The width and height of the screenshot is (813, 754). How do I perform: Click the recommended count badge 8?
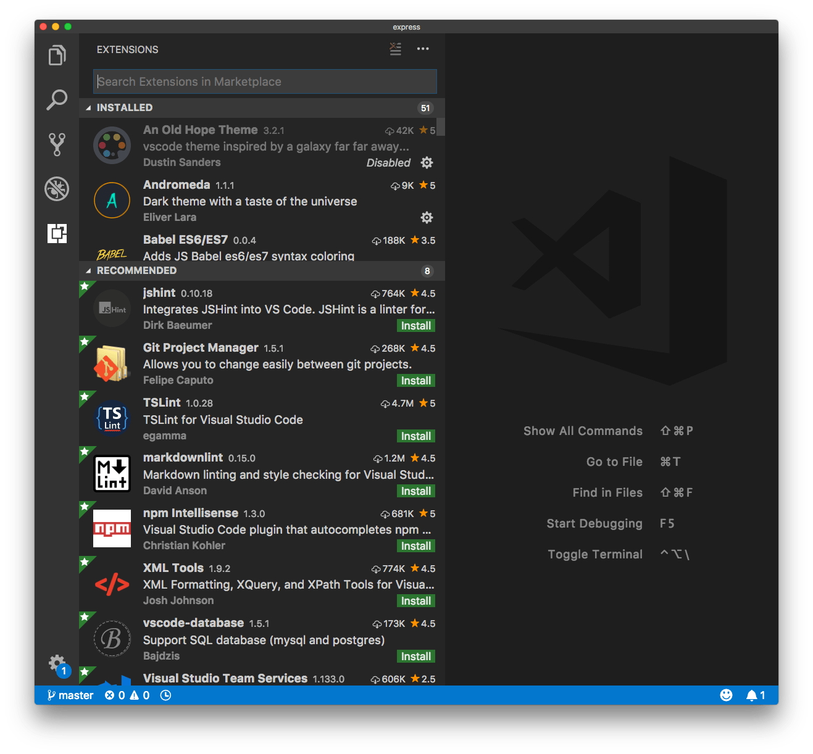[x=427, y=271]
